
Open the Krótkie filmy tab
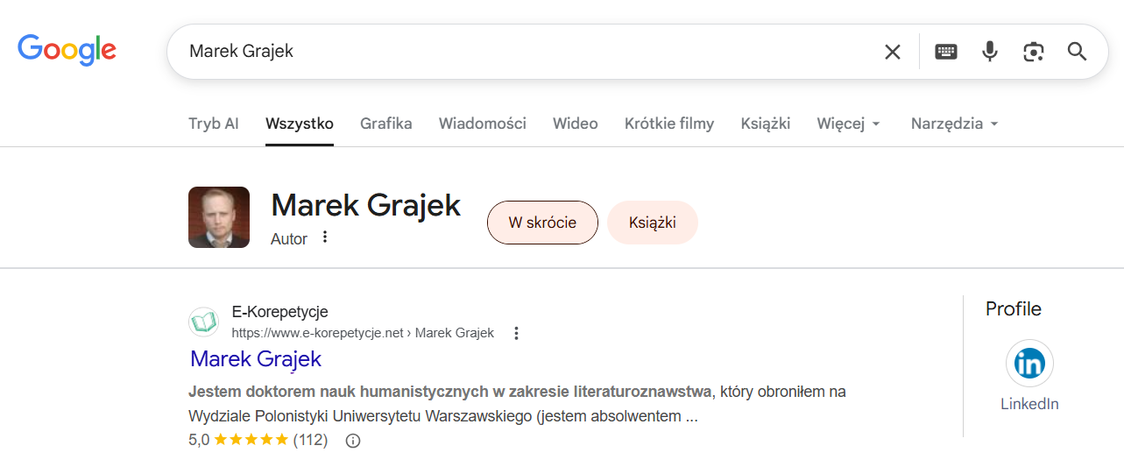click(669, 124)
